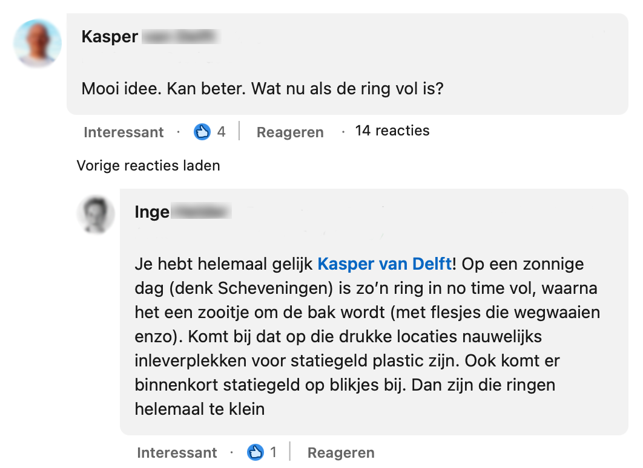Click blurred surname next to Inge
643x468 pixels.
tap(201, 212)
